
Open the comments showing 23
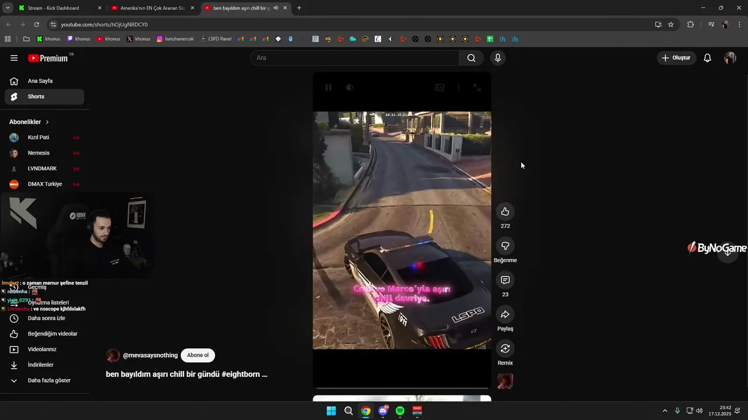[x=505, y=280]
